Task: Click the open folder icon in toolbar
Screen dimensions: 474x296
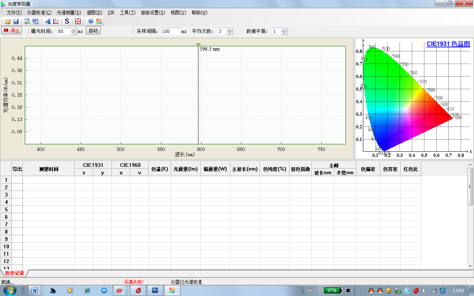Action: 7,21
